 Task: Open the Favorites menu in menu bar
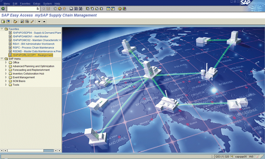(x=25, y=4)
